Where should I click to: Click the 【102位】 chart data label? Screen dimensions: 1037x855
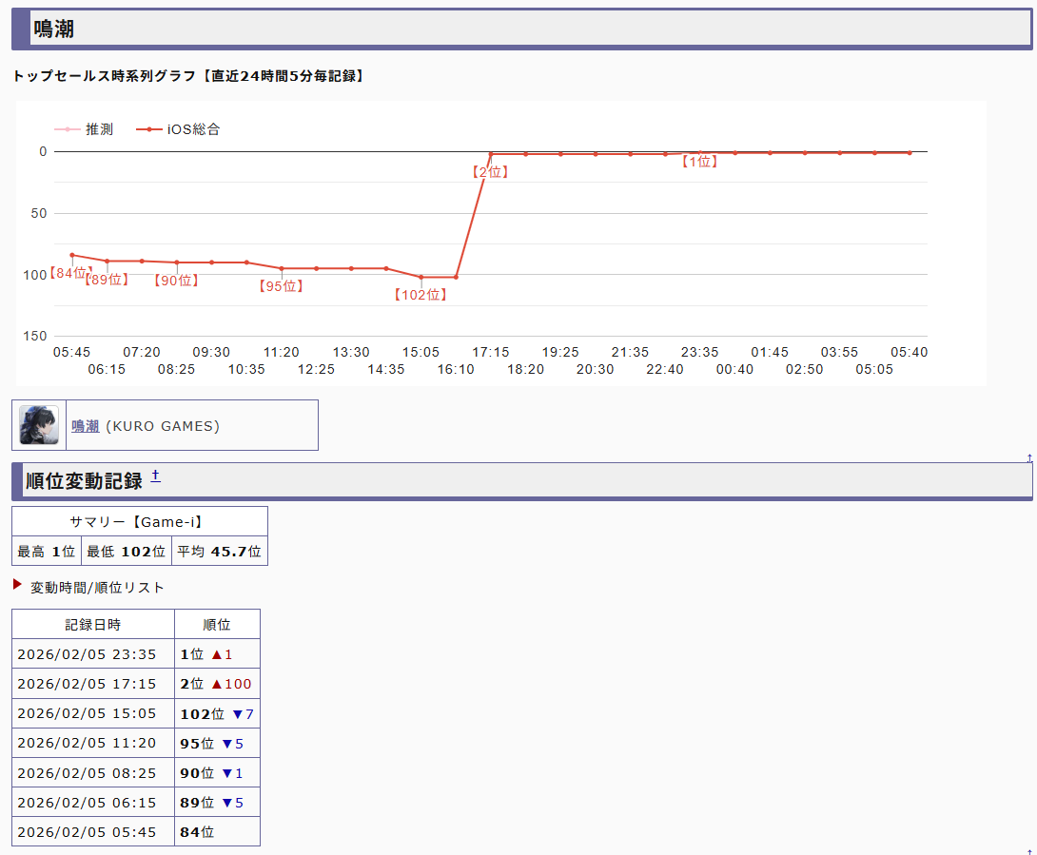pyautogui.click(x=421, y=295)
